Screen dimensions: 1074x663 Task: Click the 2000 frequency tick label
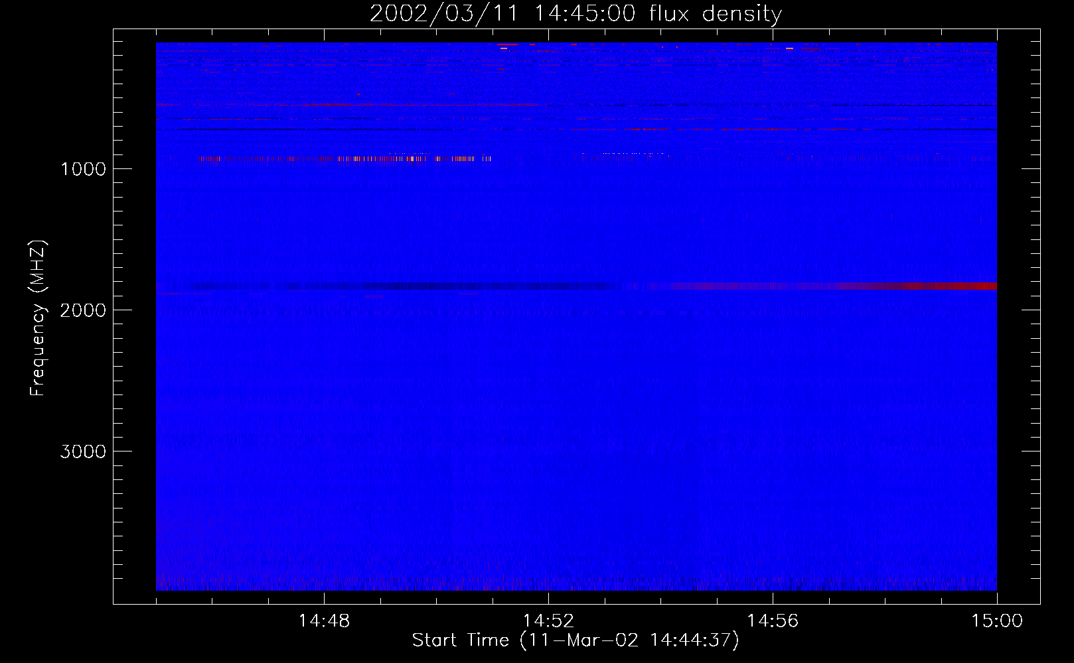83,310
